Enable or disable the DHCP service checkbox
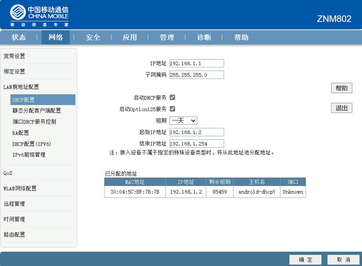 point(172,98)
